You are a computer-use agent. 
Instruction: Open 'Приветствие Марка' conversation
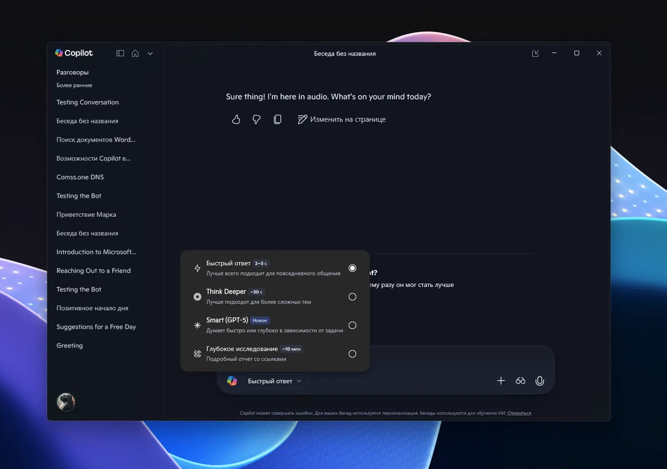86,214
